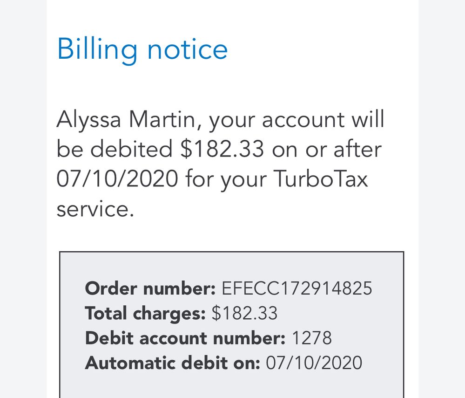
Task: Click the "Order number:" label
Action: pyautogui.click(x=150, y=288)
